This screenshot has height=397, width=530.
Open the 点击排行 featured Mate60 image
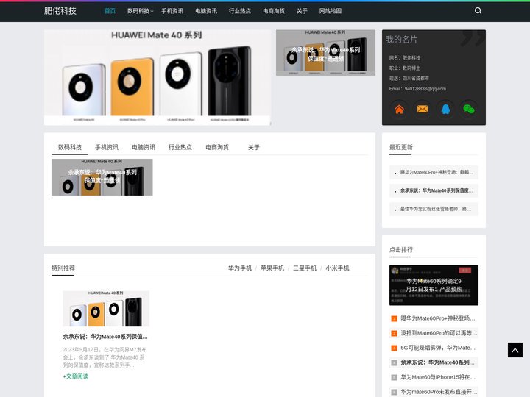pyautogui.click(x=434, y=285)
